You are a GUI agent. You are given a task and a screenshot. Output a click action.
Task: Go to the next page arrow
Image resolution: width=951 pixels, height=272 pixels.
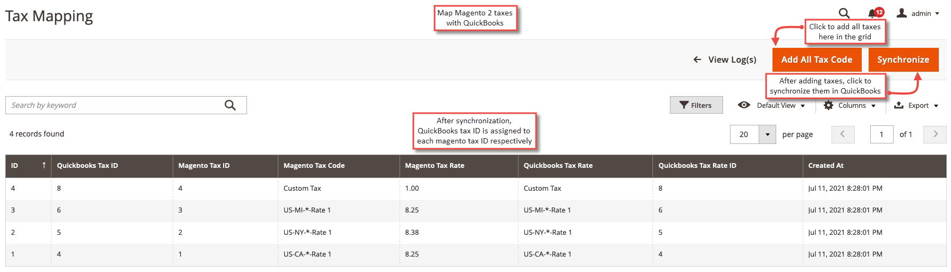[x=935, y=134]
